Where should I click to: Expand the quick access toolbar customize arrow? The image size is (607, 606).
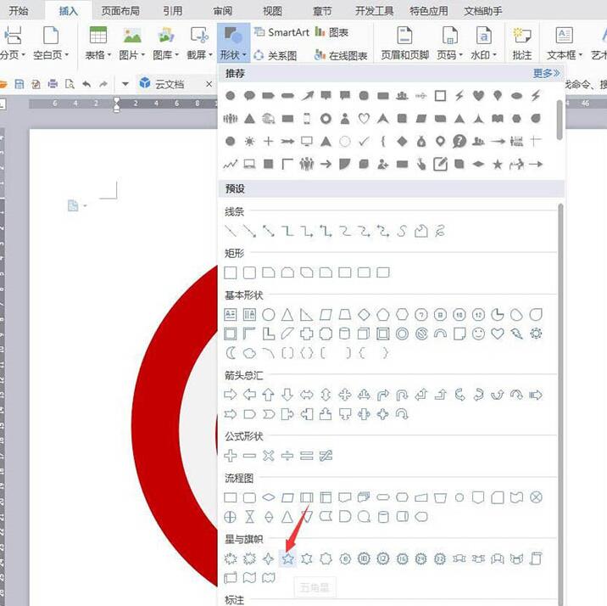(125, 84)
